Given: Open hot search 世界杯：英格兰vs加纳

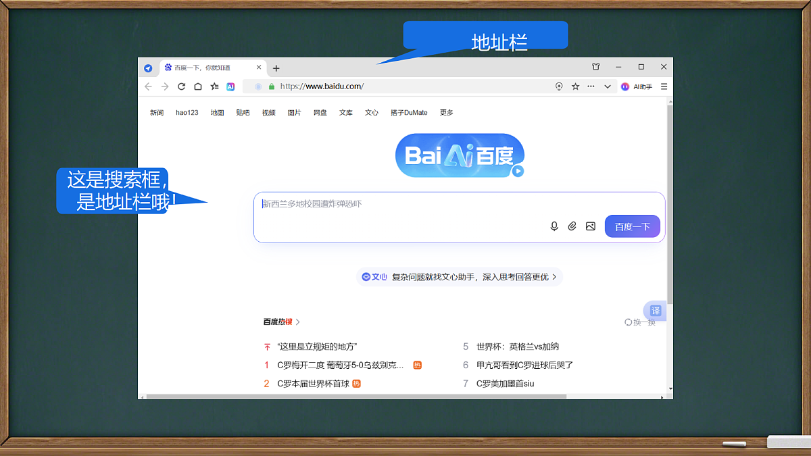Looking at the screenshot, I should [518, 347].
